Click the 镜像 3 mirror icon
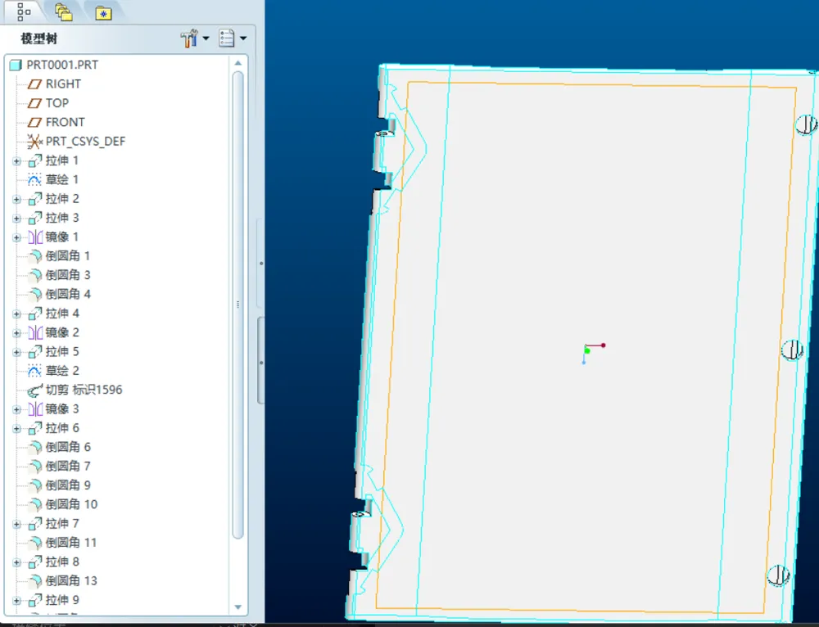The height and width of the screenshot is (627, 819). click(35, 408)
